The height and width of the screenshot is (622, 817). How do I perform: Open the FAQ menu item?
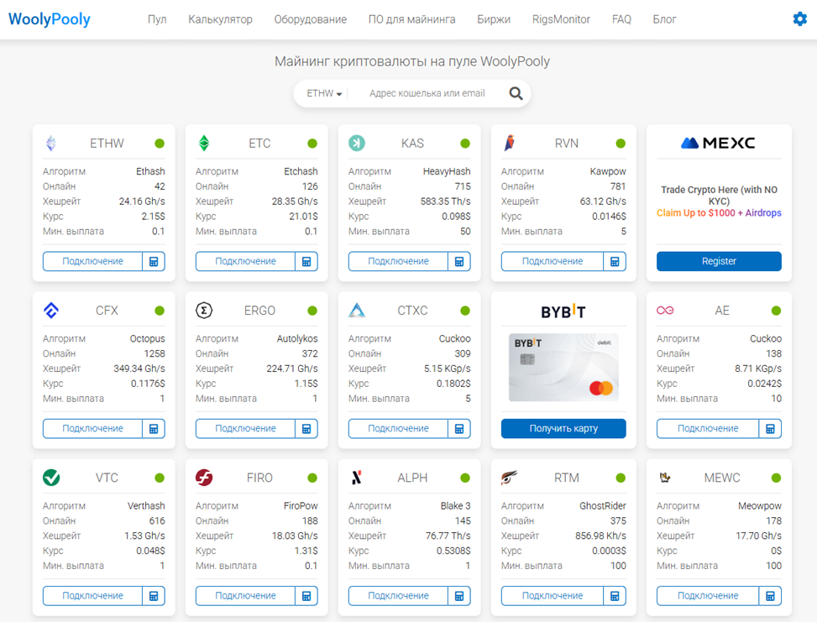click(621, 19)
